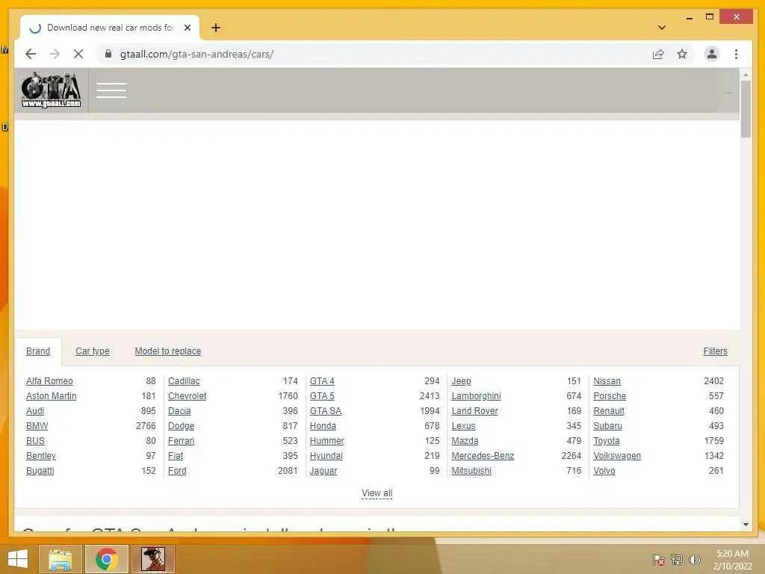765x574 pixels.
Task: Open Fiat brand link
Action: [175, 456]
